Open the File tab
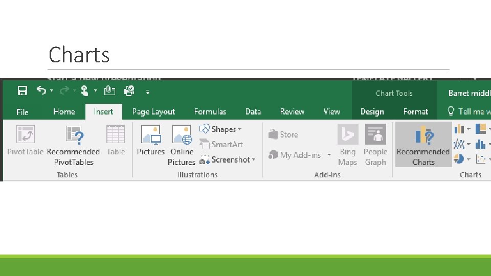The width and height of the screenshot is (491, 276). click(22, 112)
